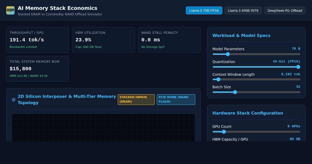Click the 8,192 tok context value
This screenshot has width=312, height=164.
(291, 74)
